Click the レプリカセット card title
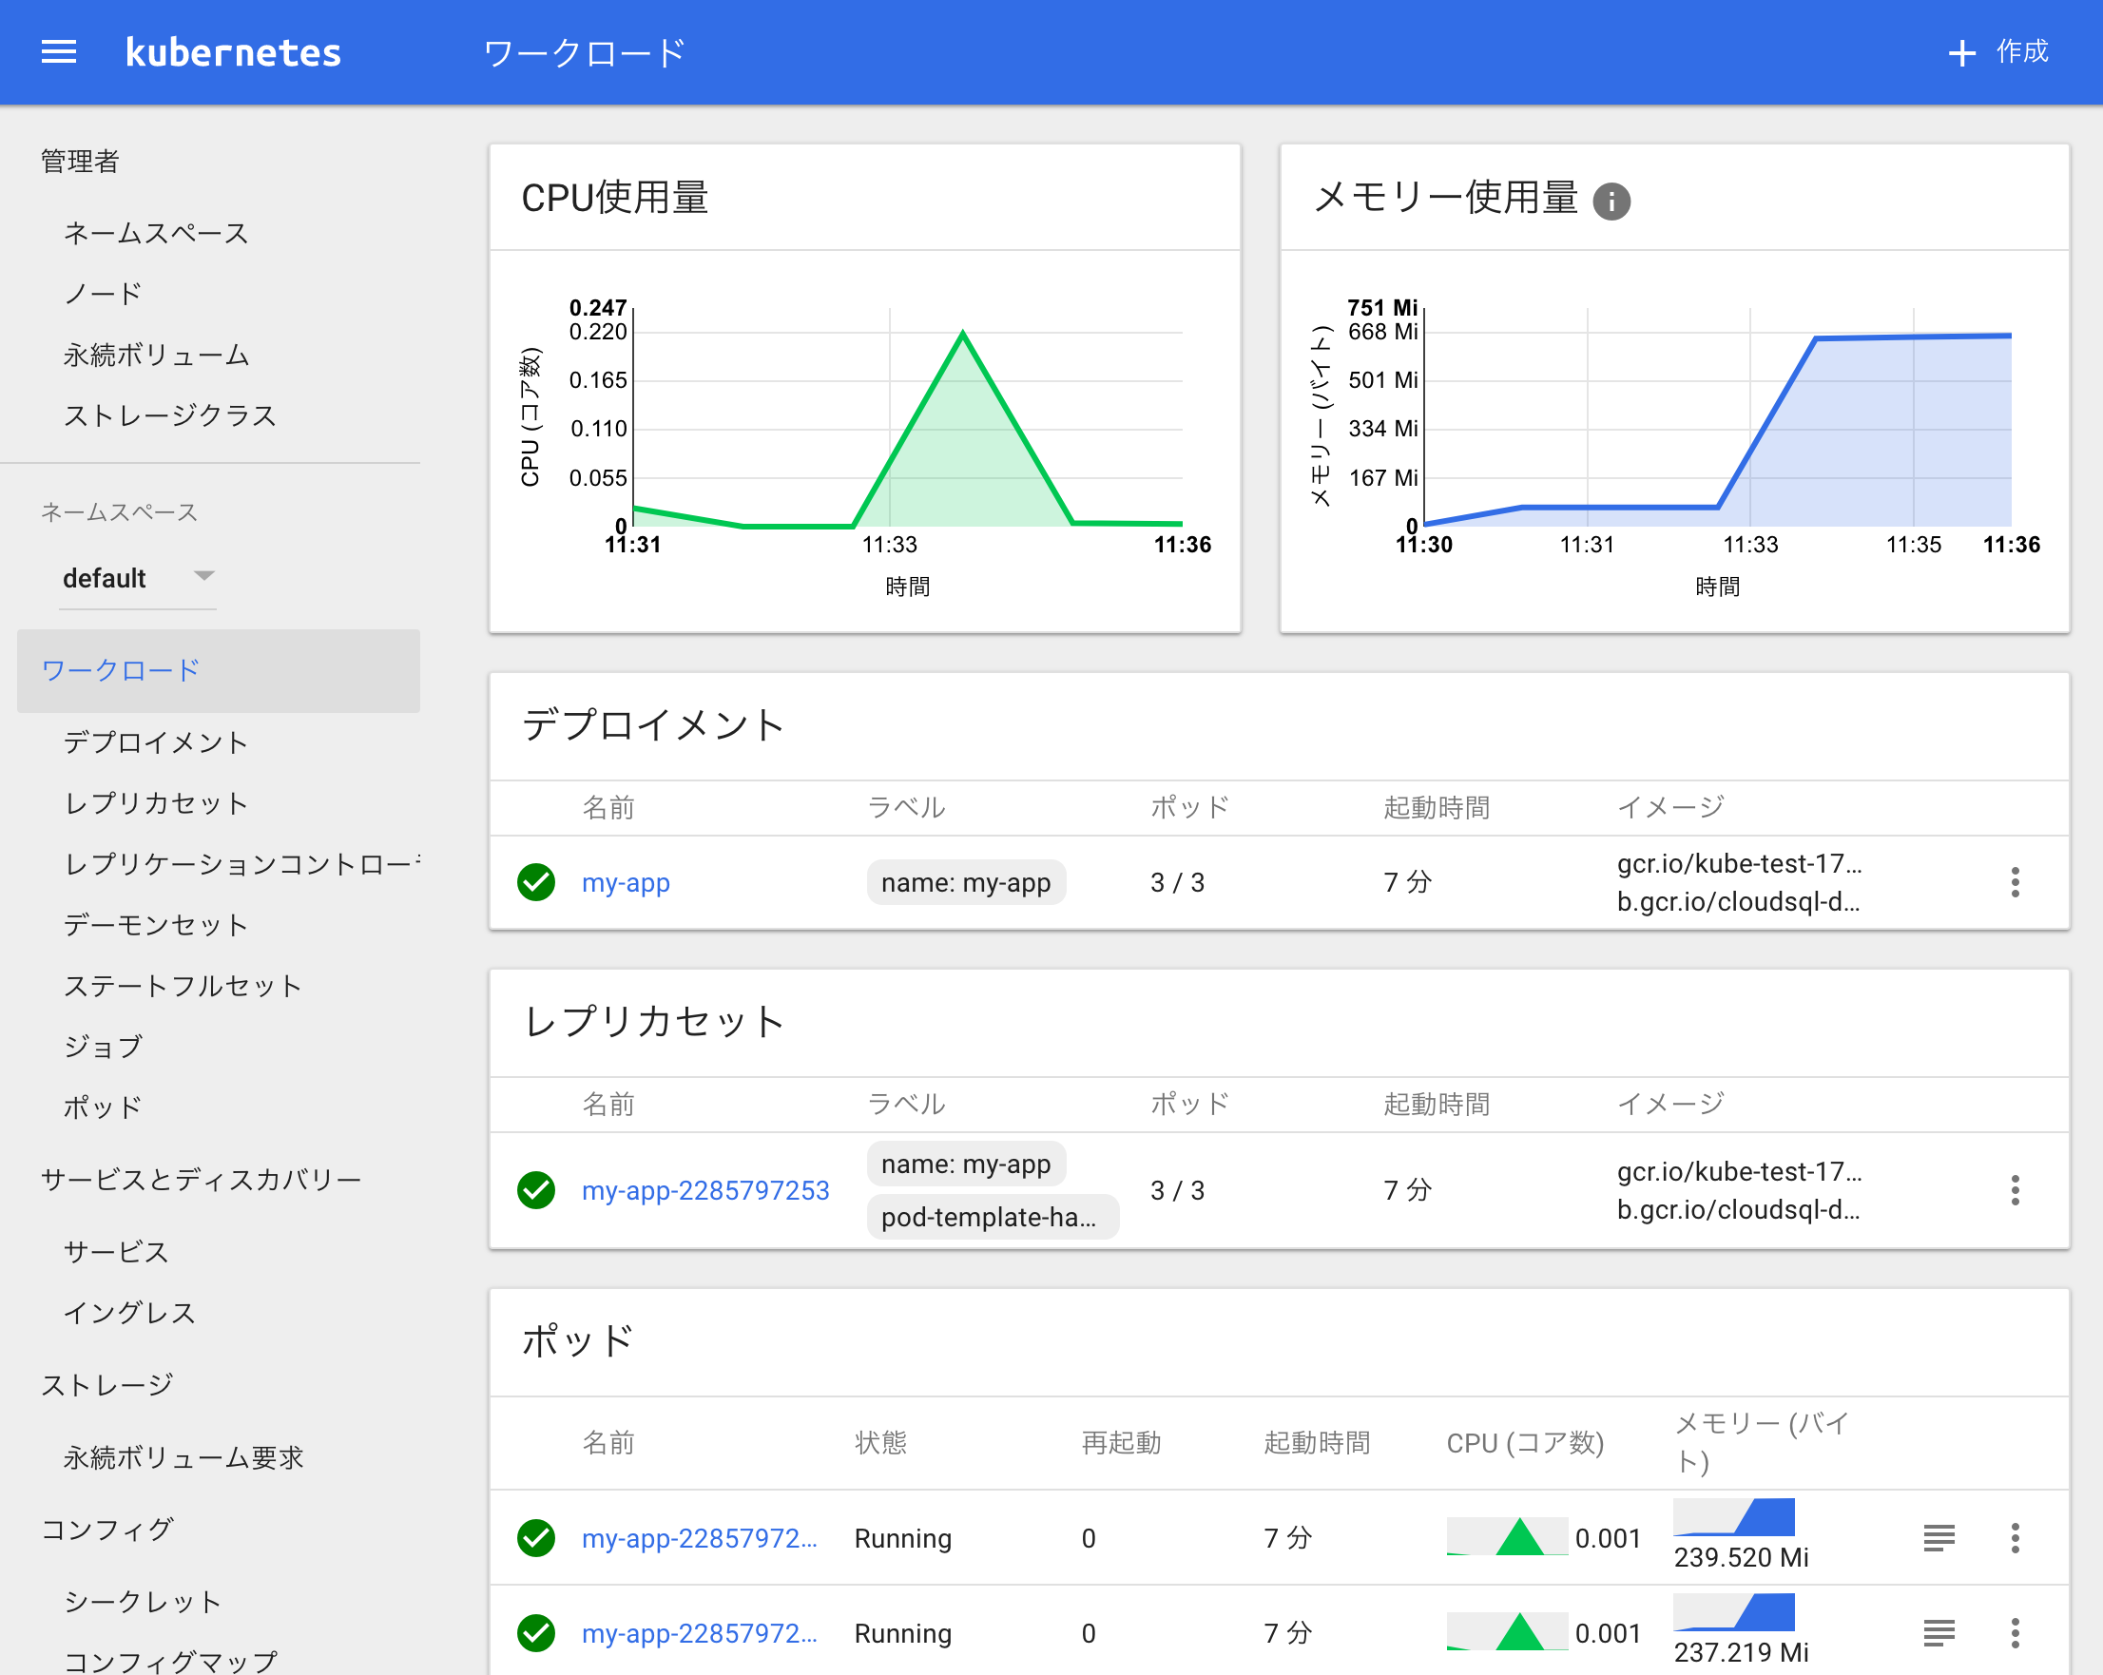The height and width of the screenshot is (1675, 2103). 652,1021
